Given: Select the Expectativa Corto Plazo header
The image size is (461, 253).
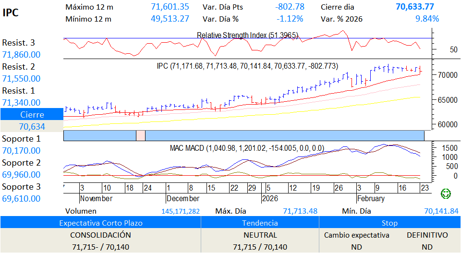Looking at the screenshot, I should click(x=100, y=223).
